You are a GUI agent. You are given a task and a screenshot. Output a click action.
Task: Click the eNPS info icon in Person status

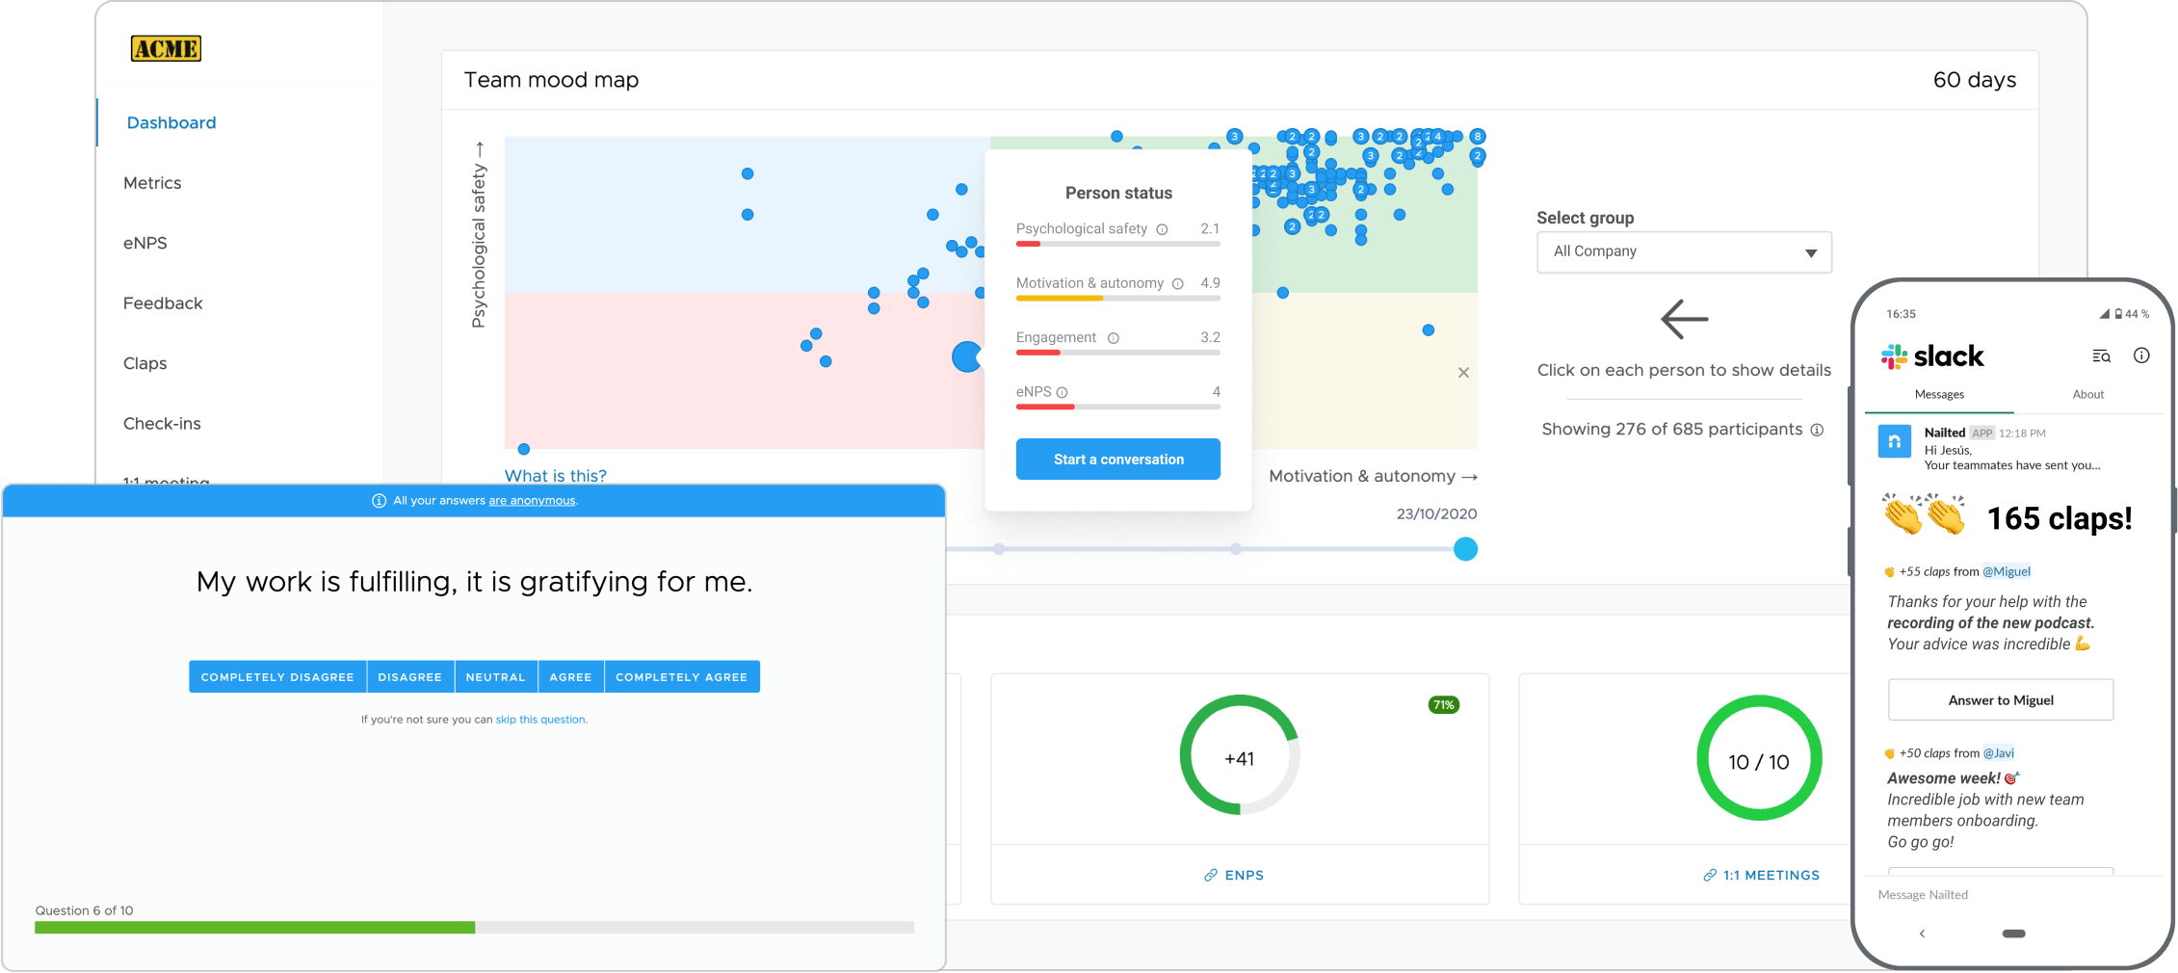click(x=1062, y=392)
